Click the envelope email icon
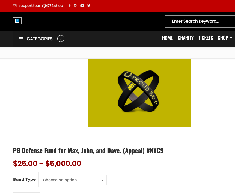The width and height of the screenshot is (235, 193). click(14, 6)
